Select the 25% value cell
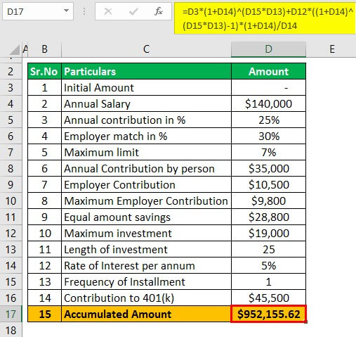 click(x=268, y=120)
